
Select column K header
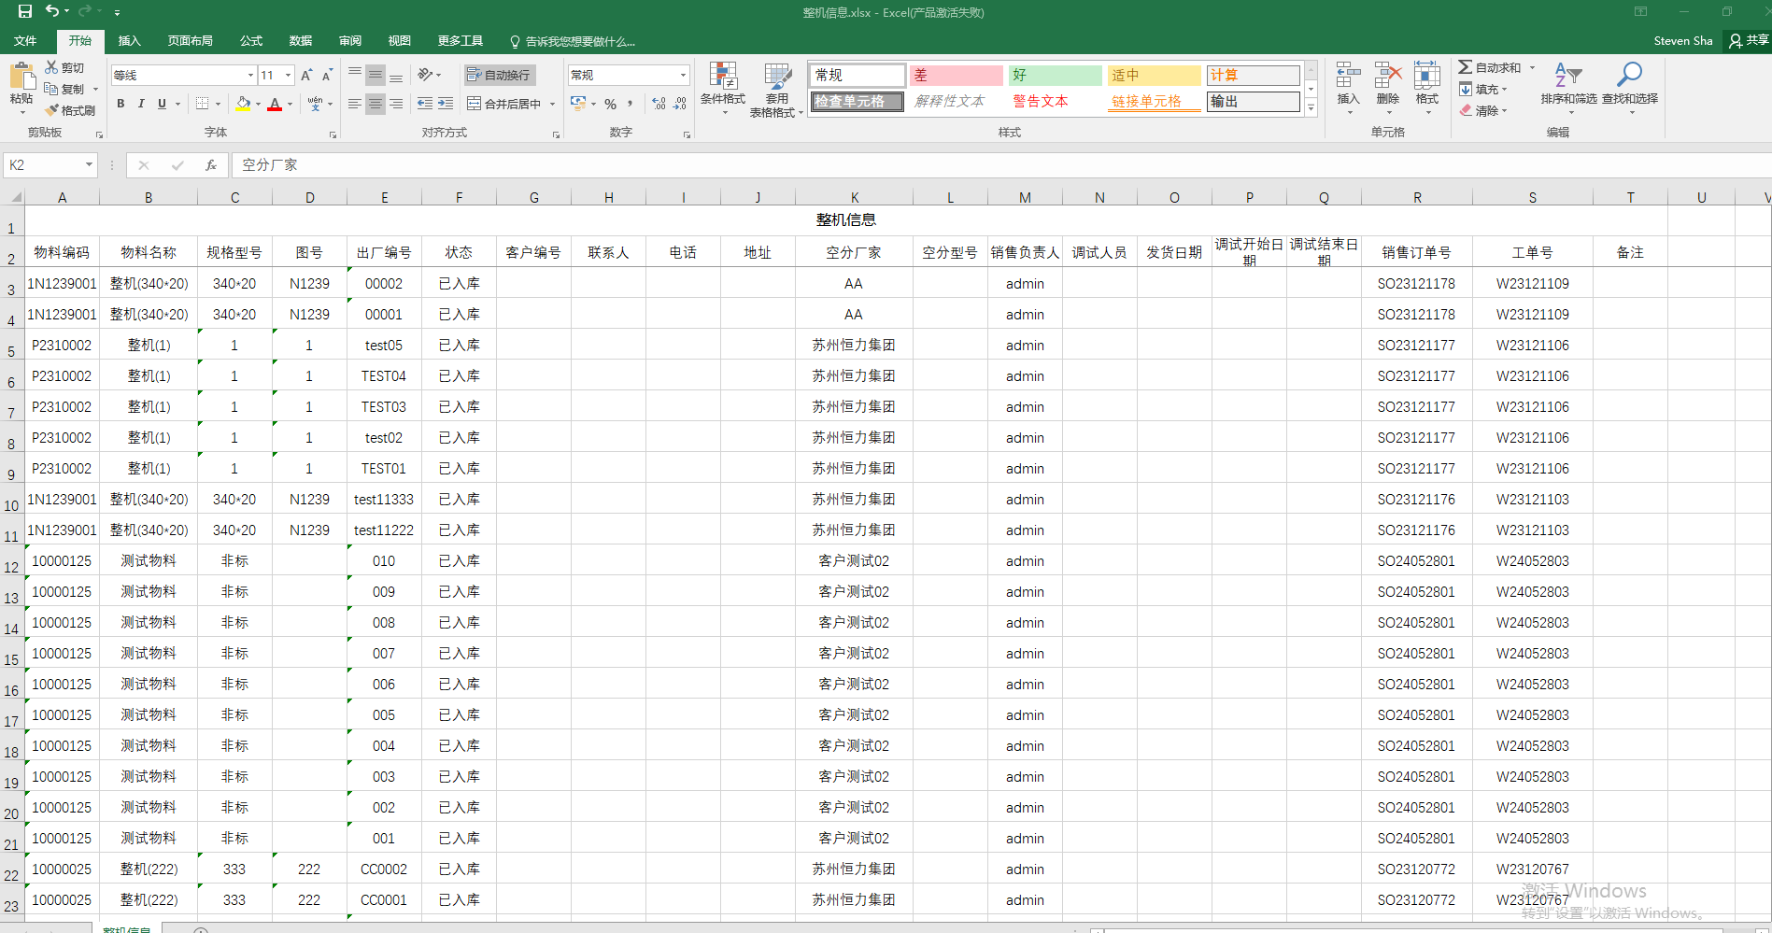click(854, 197)
